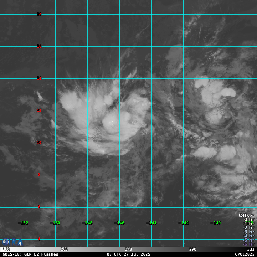The height and width of the screenshot is (257, 257).
Task: Click the latitude 12 label
Action: click(39, 111)
